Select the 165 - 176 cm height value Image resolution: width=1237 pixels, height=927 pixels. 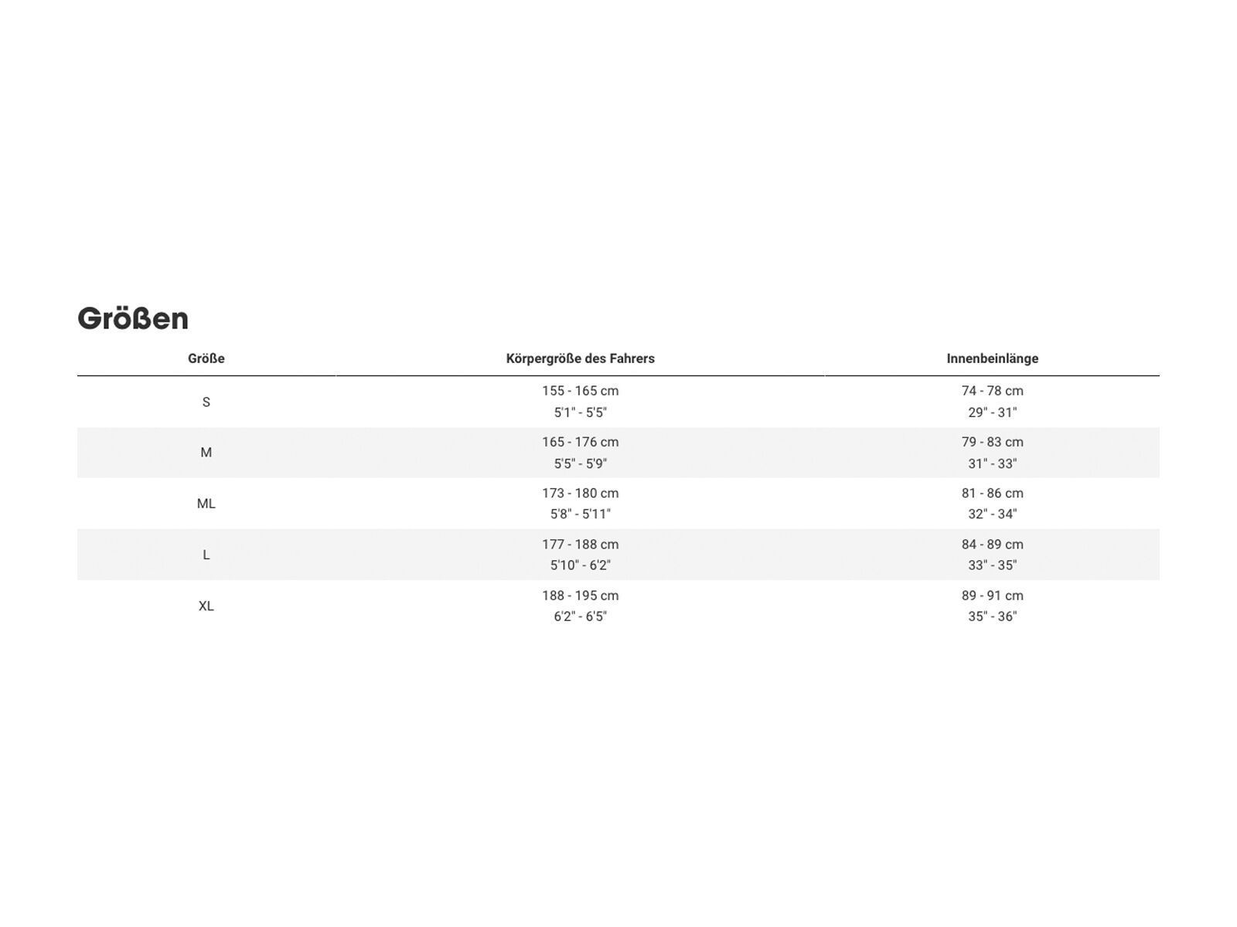point(580,442)
